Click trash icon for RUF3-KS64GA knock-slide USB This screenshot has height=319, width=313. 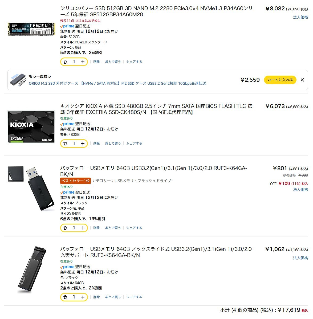[x=65, y=297]
